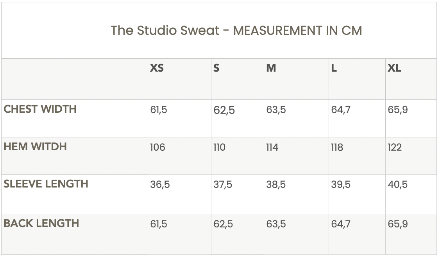Viewport: 440px width, 256px height.
Task: Click the chest width value for size S
Action: 224,111
